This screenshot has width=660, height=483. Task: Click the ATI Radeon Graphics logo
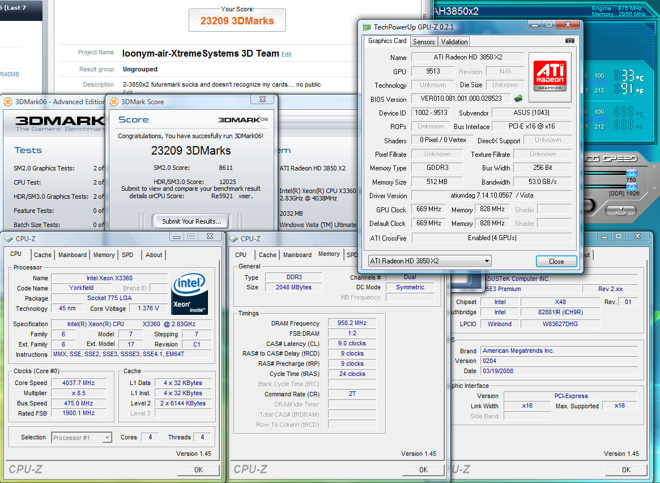(550, 76)
